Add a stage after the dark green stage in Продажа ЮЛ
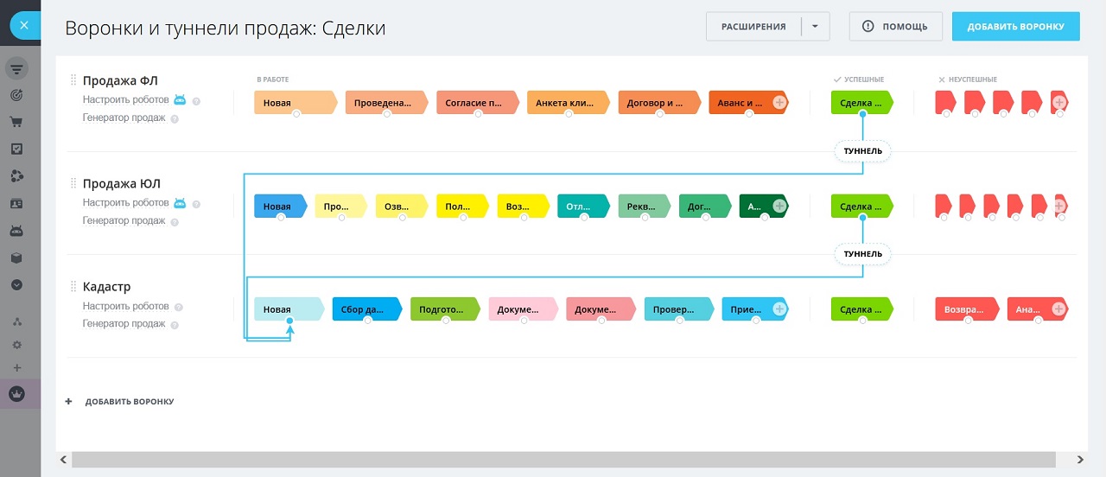 point(779,206)
